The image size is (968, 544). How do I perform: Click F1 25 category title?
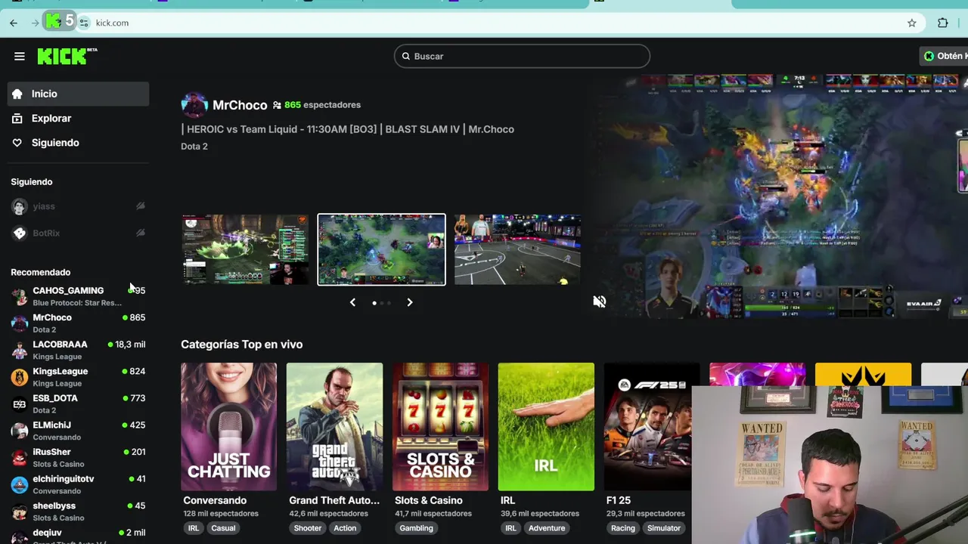(x=619, y=500)
